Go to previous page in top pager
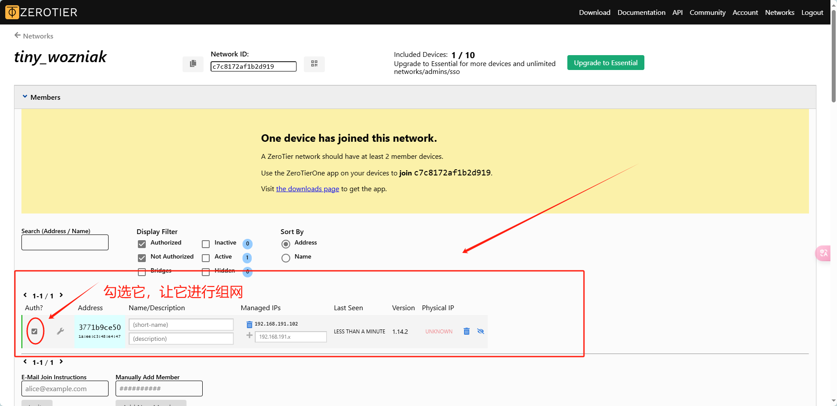 coord(25,295)
